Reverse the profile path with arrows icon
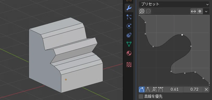 tap(193, 11)
